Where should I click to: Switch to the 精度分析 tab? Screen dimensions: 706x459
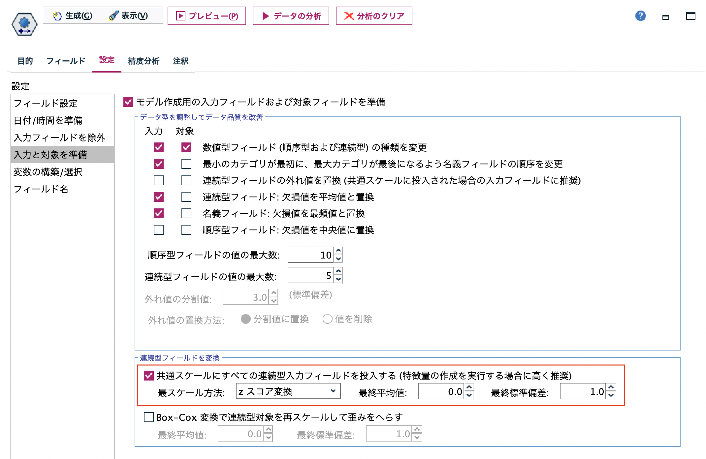tap(143, 61)
